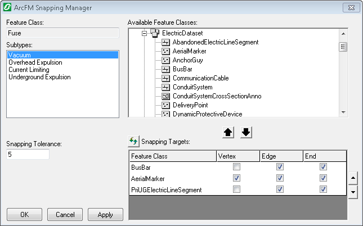Click the Snapping Tolerance input field
The width and height of the screenshot is (363, 226).
[28, 154]
